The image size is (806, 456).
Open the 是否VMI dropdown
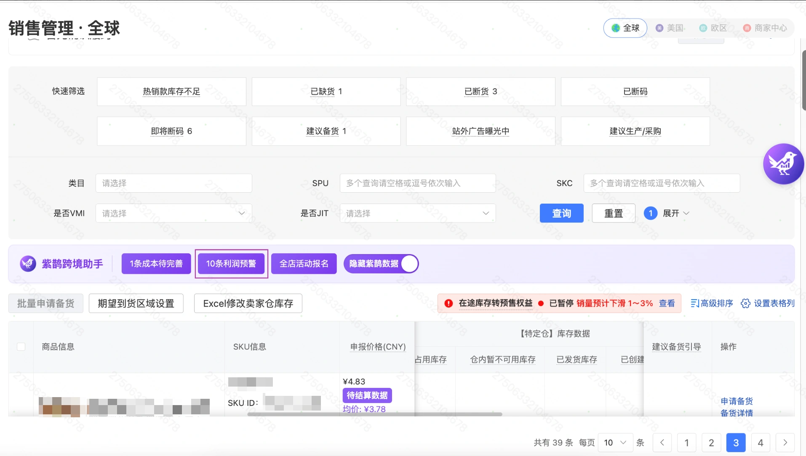point(174,213)
